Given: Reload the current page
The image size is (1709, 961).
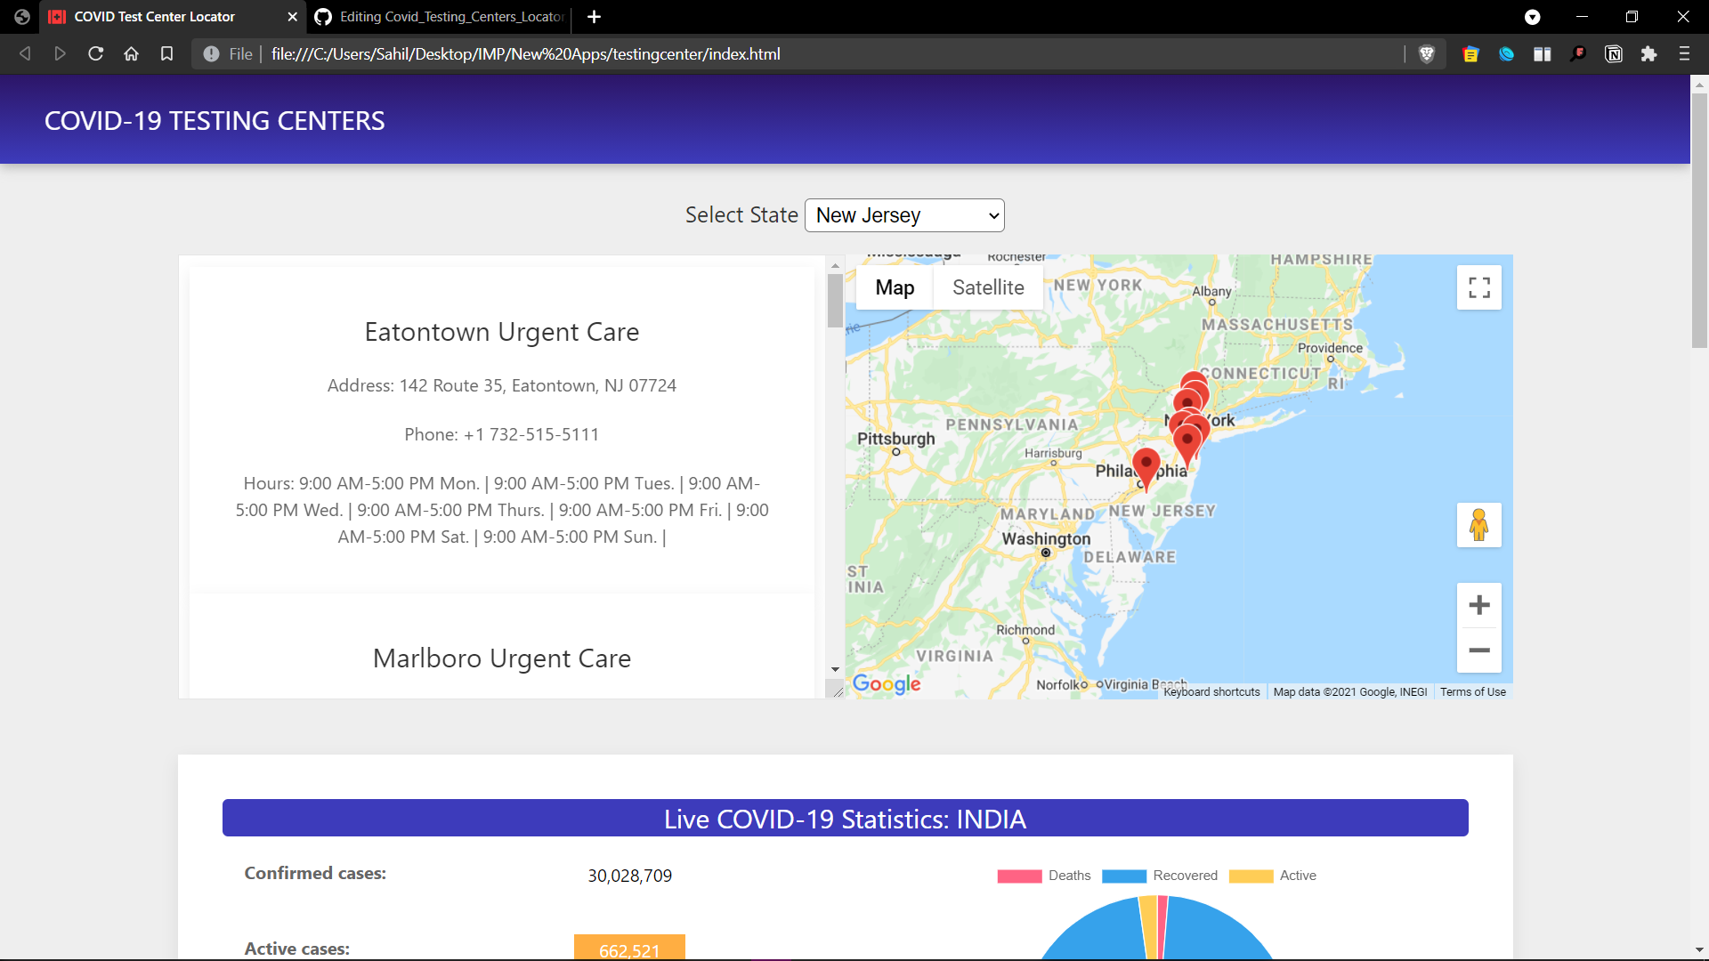Looking at the screenshot, I should 95,54.
